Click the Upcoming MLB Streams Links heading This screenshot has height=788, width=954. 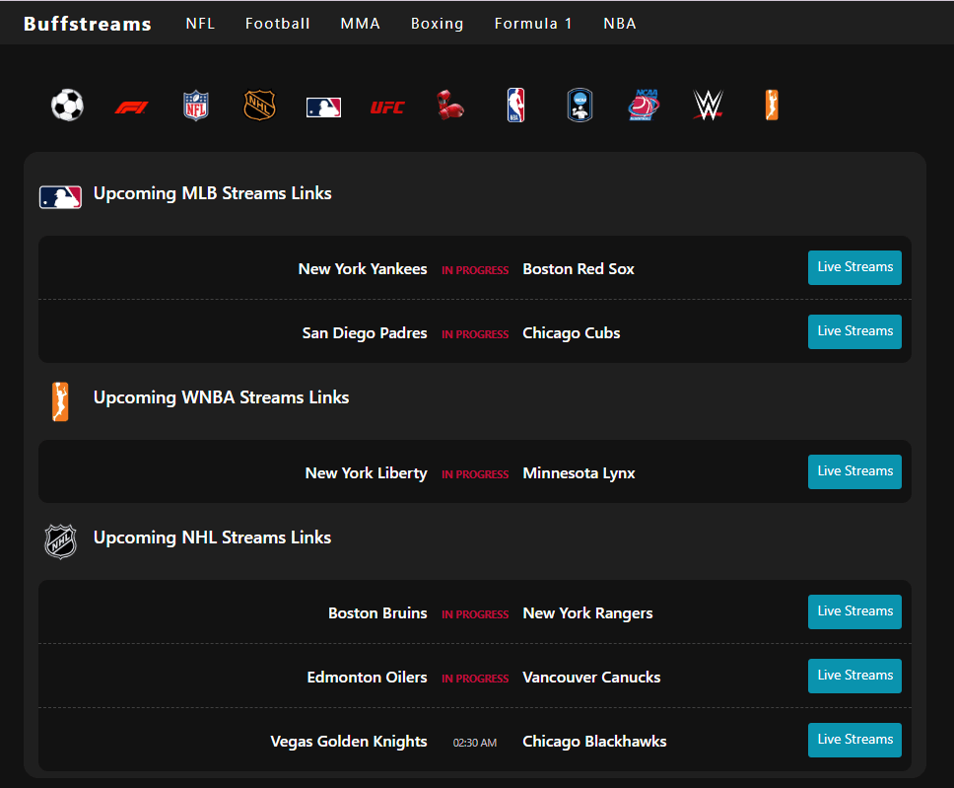[212, 193]
